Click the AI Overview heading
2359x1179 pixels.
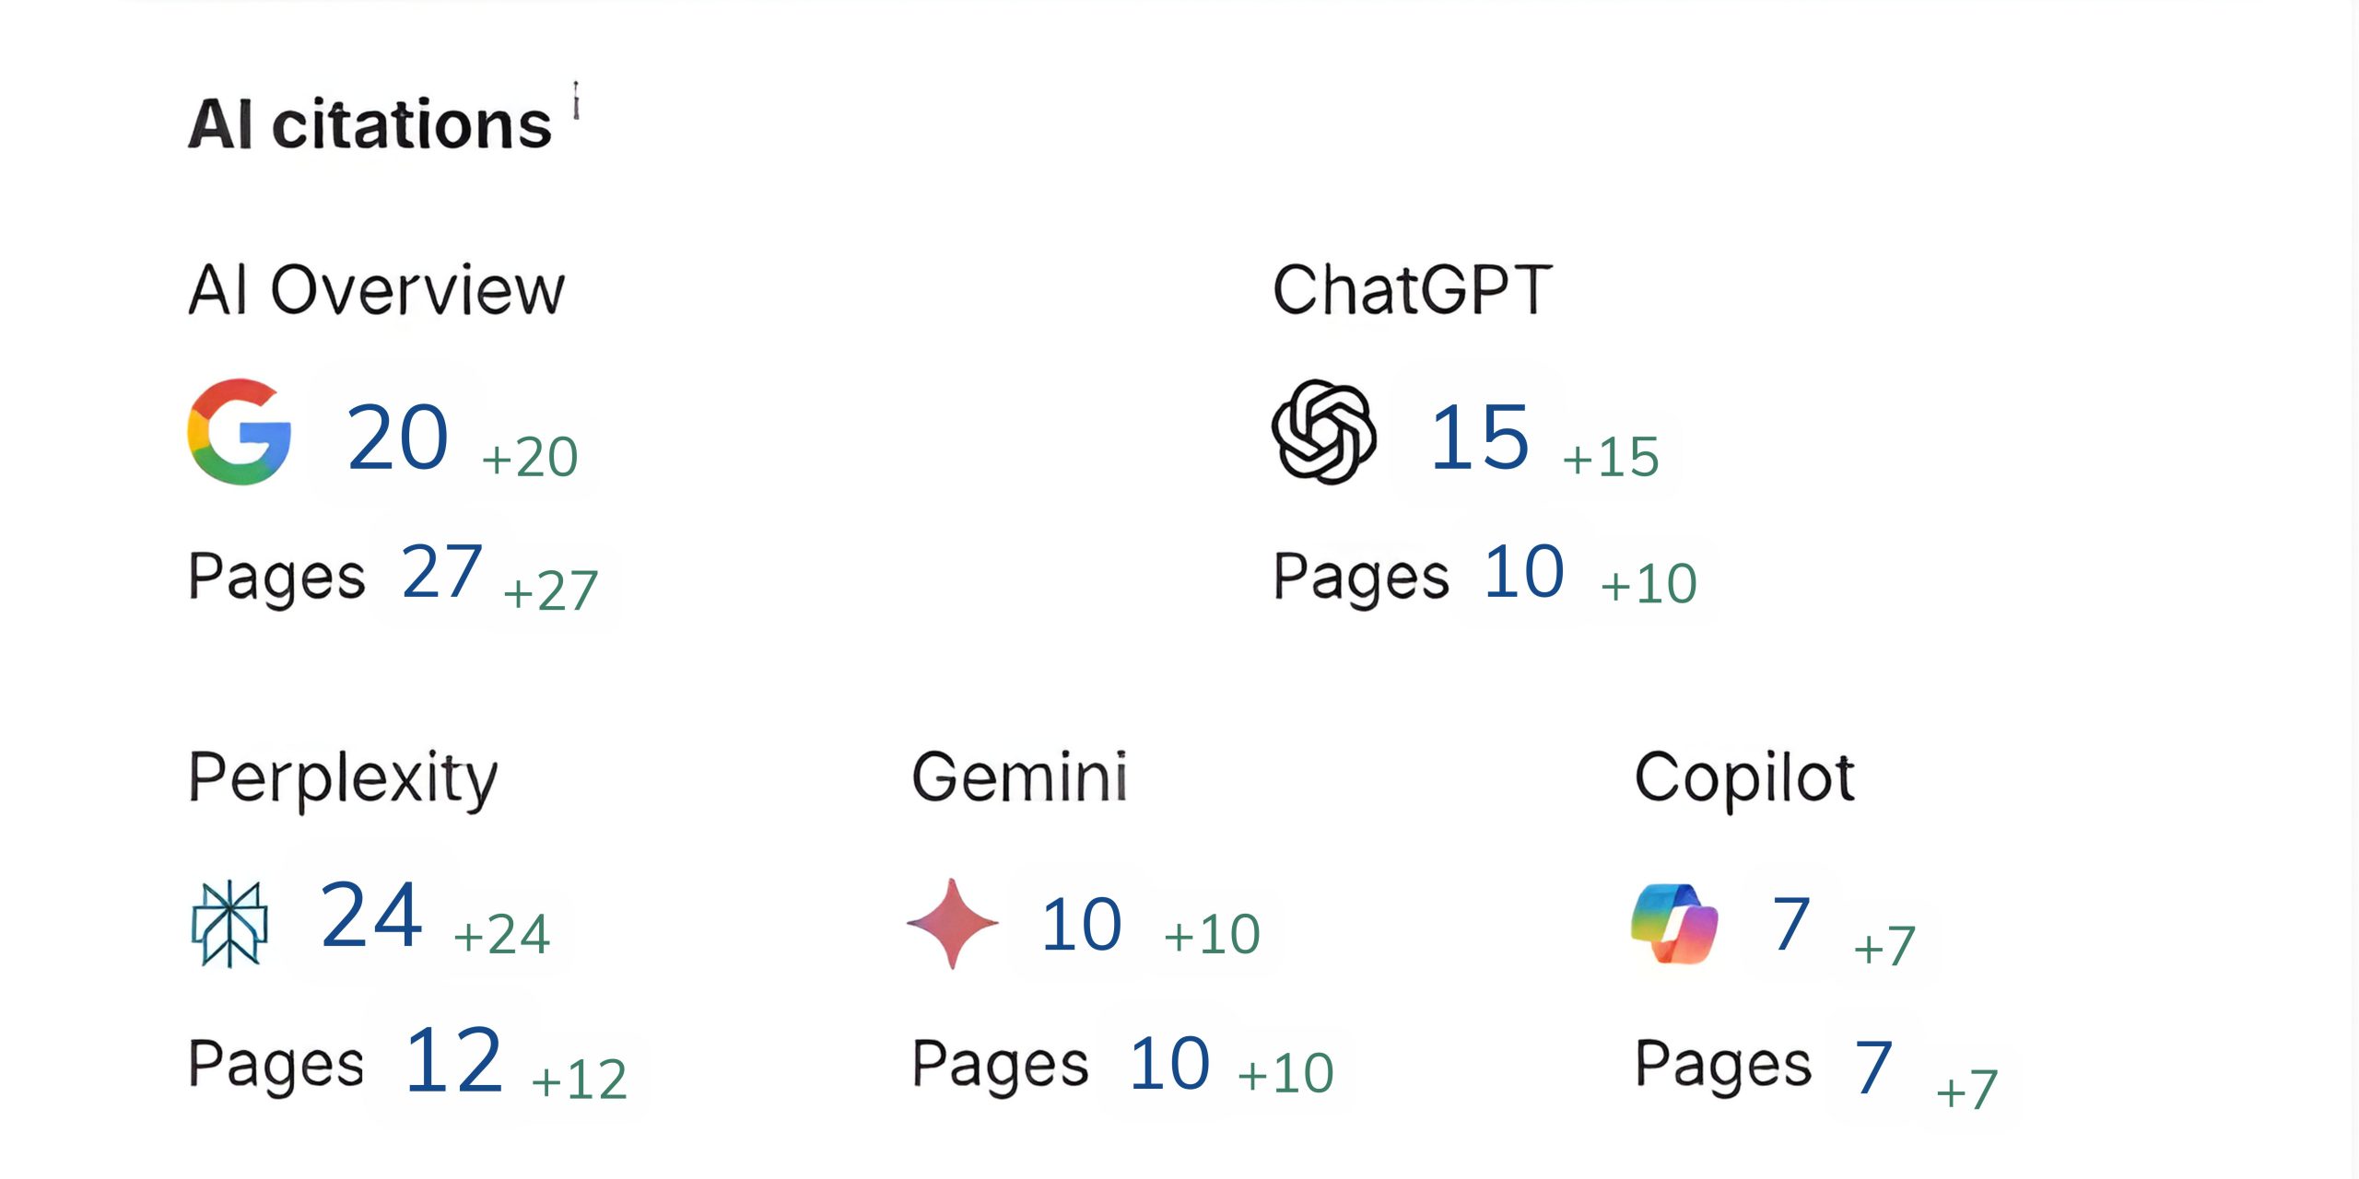pyautogui.click(x=376, y=290)
